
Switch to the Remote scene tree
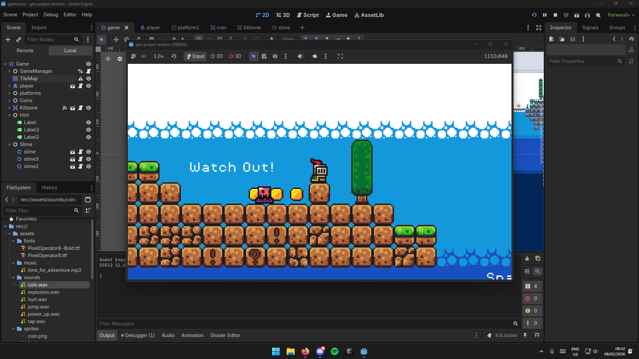coord(25,51)
